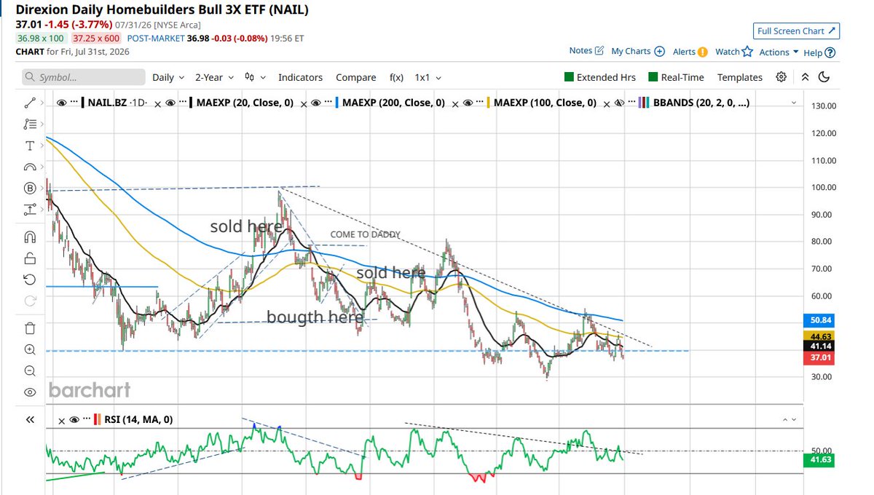Click the MAEXP 200 blue color swatch
Viewport: 874px width, 495px height.
tap(337, 103)
